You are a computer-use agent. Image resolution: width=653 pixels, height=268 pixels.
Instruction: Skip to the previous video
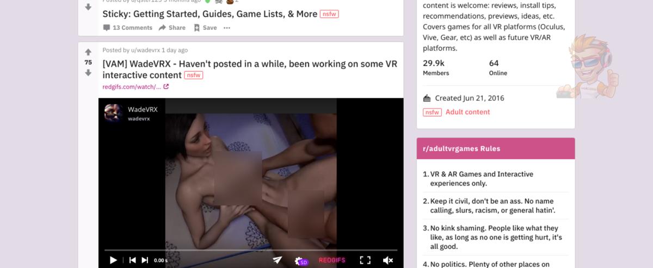[132, 260]
